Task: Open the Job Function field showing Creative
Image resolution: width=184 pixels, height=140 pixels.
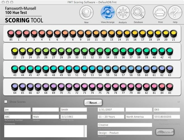Action: [125, 125]
